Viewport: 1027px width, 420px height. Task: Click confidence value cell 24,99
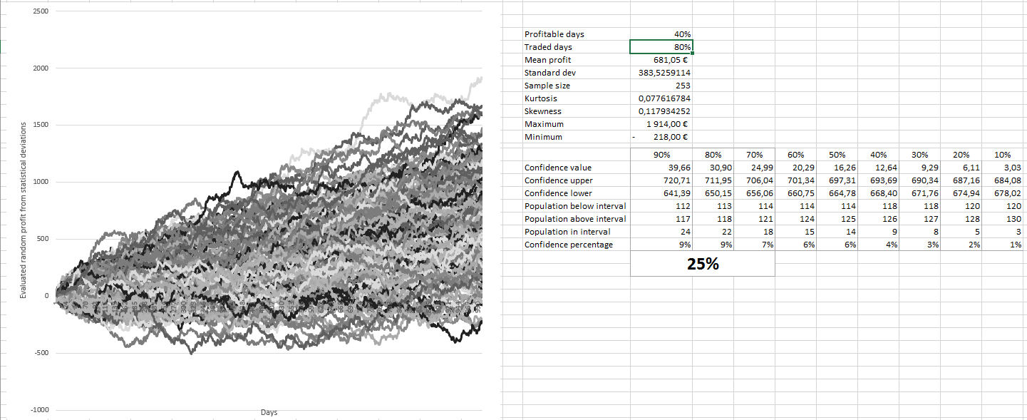(755, 168)
